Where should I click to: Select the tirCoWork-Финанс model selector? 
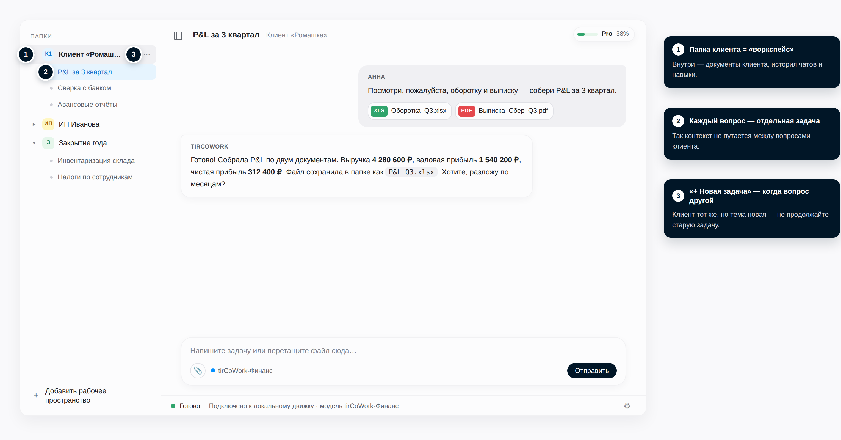tap(242, 371)
